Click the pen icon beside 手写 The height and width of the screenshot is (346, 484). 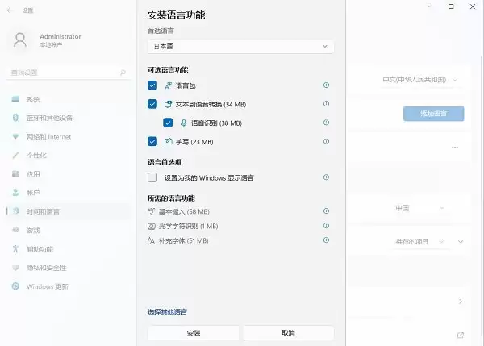tap(169, 141)
